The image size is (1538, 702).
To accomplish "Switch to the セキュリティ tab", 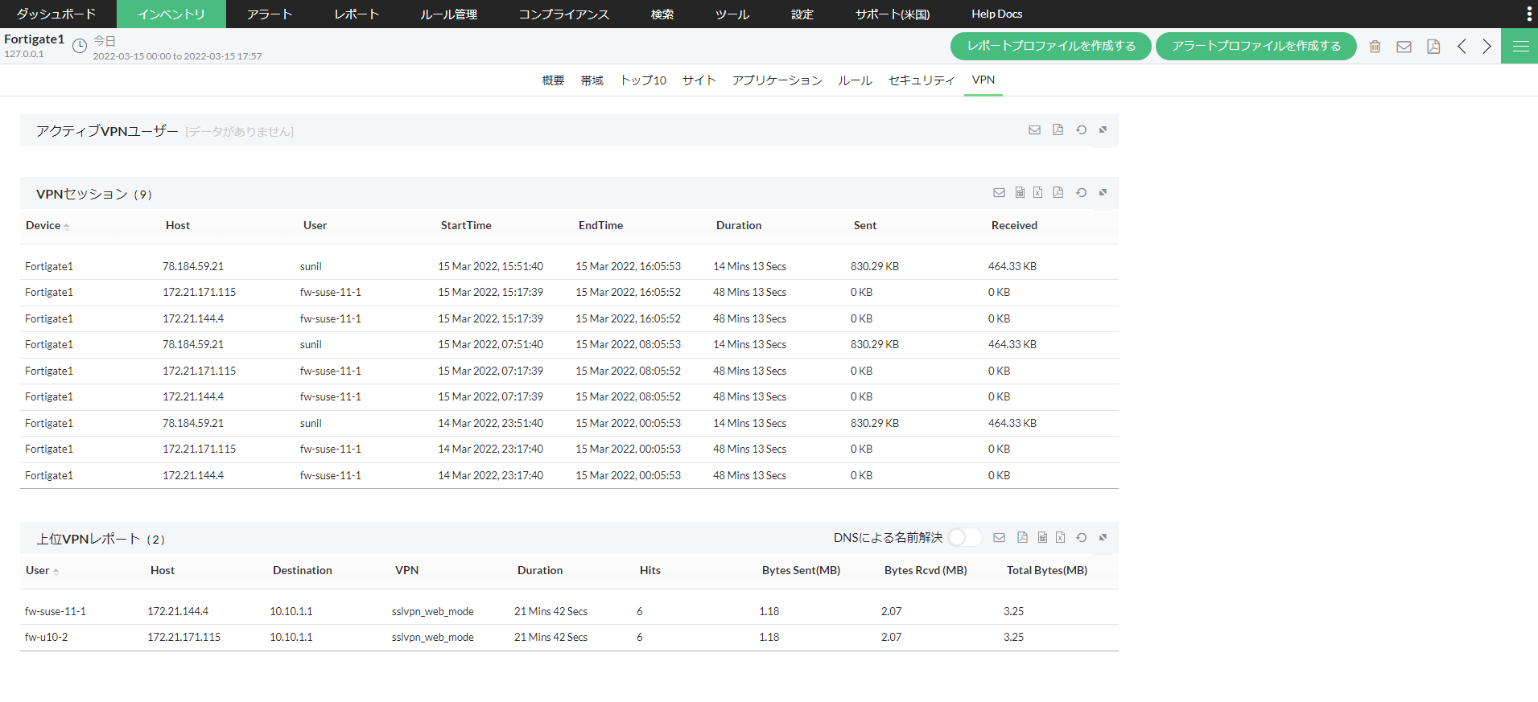I will 921,80.
